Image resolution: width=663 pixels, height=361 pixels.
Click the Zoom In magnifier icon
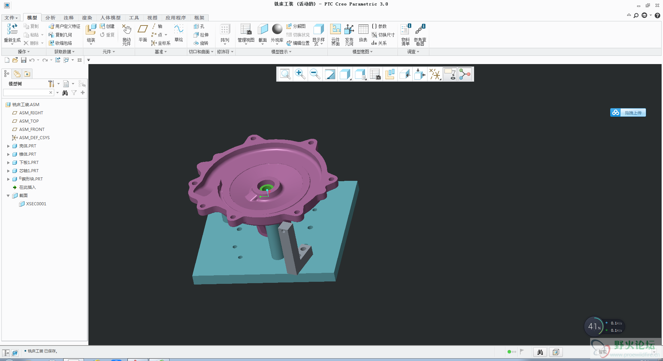300,74
